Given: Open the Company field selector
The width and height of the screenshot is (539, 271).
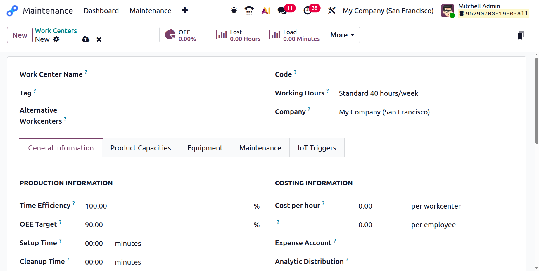Looking at the screenshot, I should [x=384, y=112].
